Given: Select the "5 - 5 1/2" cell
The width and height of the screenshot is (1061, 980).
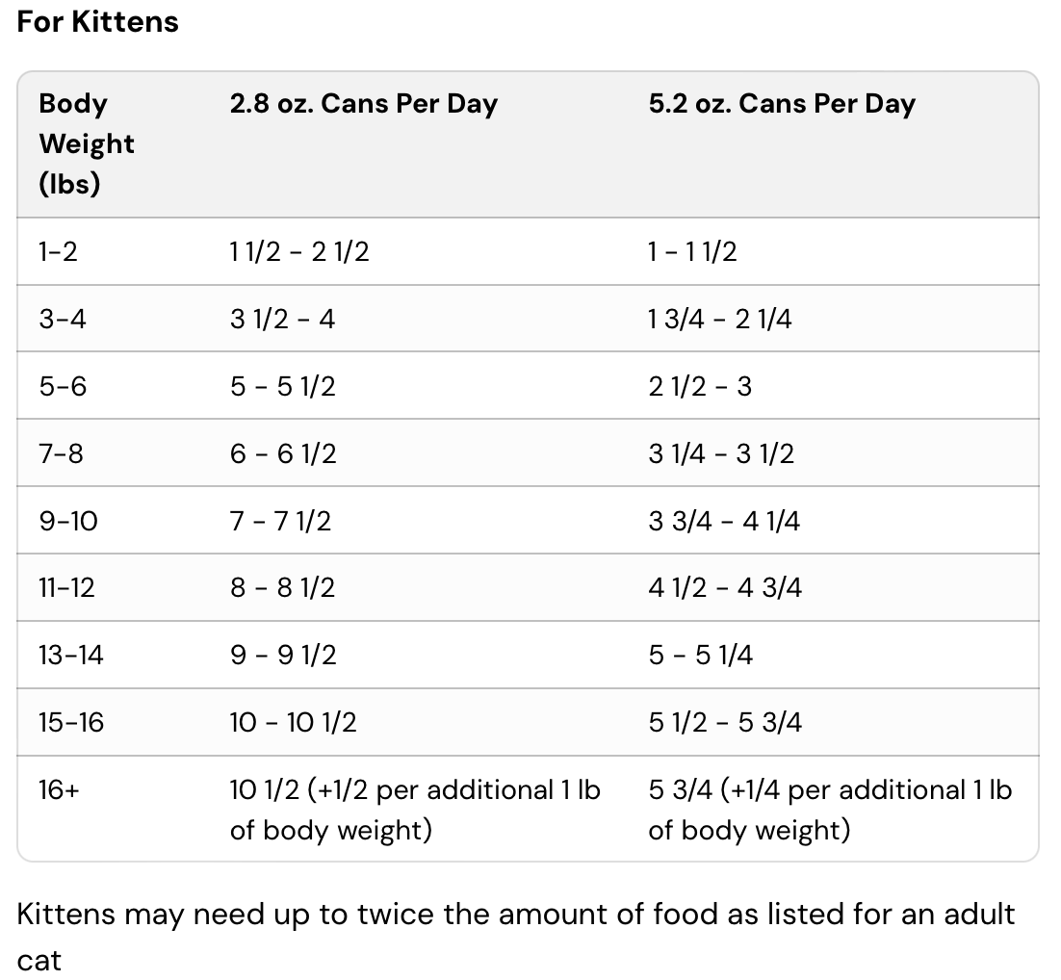Looking at the screenshot, I should point(282,387).
